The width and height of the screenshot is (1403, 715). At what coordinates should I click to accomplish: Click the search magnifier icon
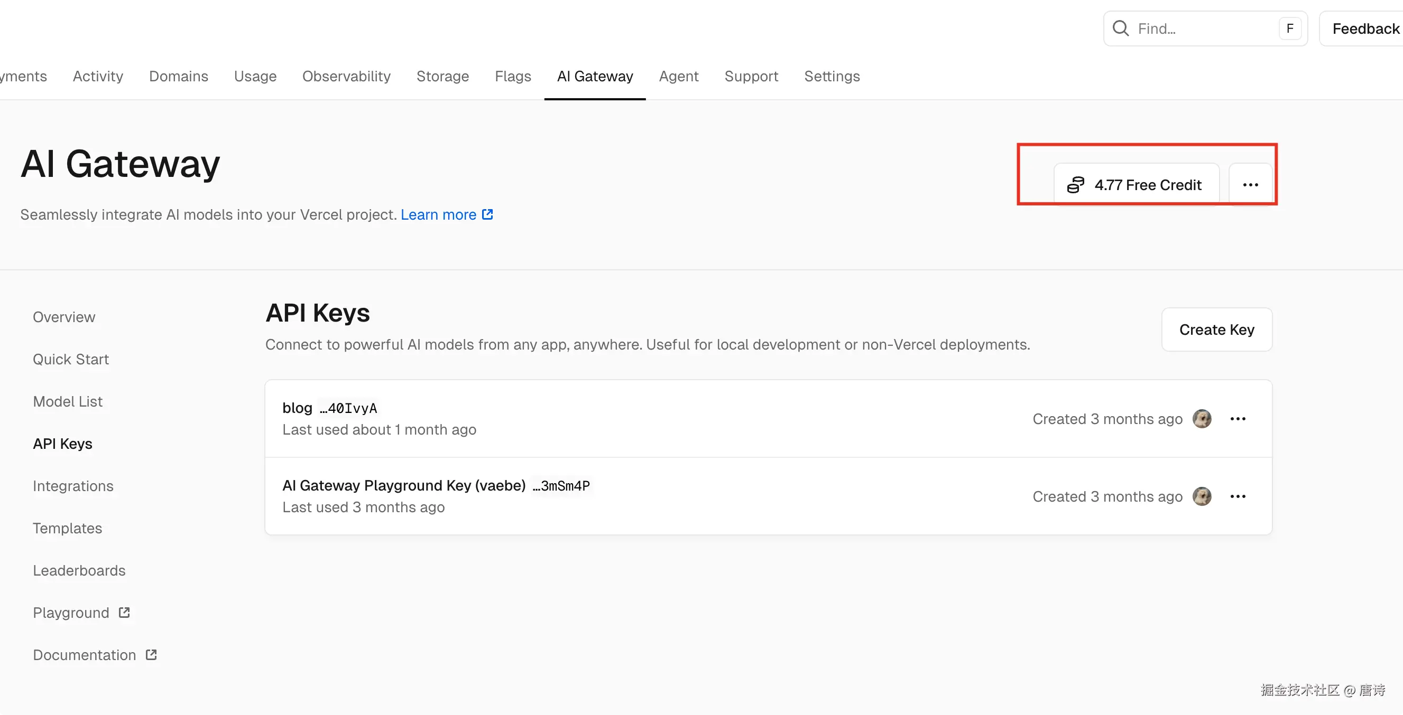coord(1120,29)
